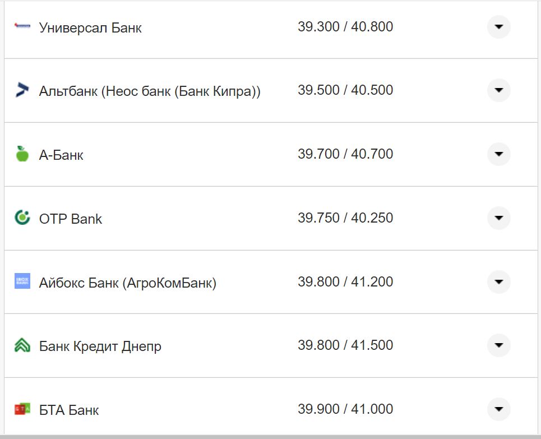Expand the OTP Bank rate details
Image resolution: width=541 pixels, height=439 pixels.
pos(498,218)
